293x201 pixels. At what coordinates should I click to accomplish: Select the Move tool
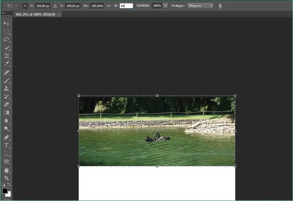(x=6, y=23)
